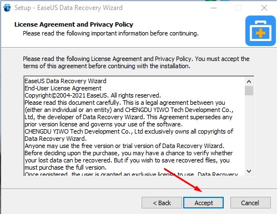Image resolution: width=277 pixels, height=214 pixels.
Task: Close the EaseUS setup window
Action: click(x=264, y=8)
